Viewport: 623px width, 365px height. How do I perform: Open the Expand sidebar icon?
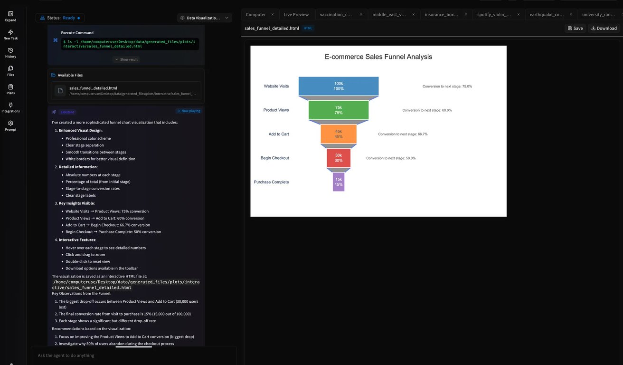click(10, 14)
